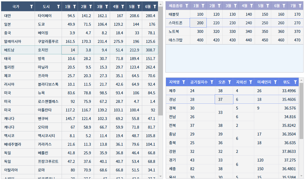The image size is (305, 180).
Task: Select the 스마트폰 row label
Action: (x=178, y=23)
